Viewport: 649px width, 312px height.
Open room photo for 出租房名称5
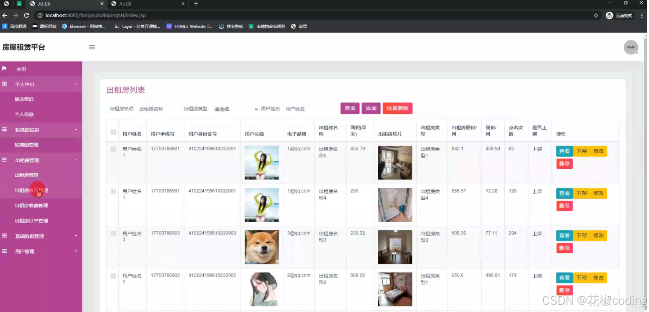click(395, 163)
